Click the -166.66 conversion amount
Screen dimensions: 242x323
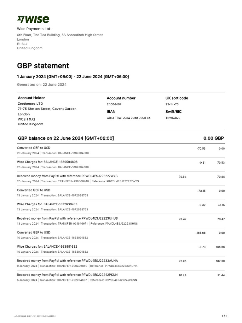point(200,233)
